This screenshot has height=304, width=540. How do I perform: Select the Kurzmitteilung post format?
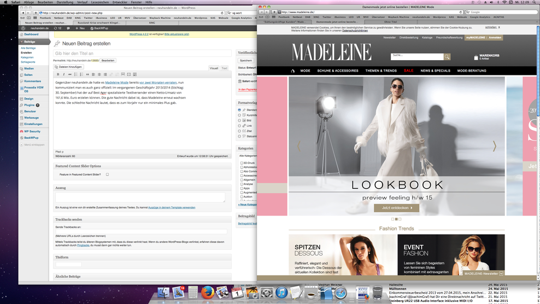239,115
